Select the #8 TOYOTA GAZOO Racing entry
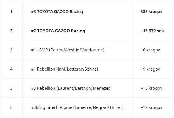 (57, 12)
